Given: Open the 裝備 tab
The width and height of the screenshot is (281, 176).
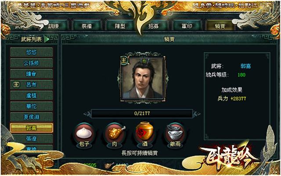Looking at the screenshot, I should pos(87,26).
